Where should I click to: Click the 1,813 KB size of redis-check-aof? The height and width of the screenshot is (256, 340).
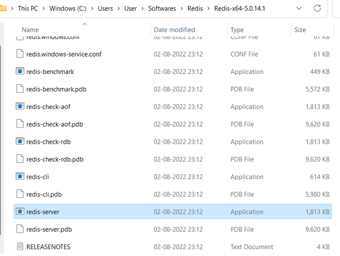pyautogui.click(x=317, y=106)
